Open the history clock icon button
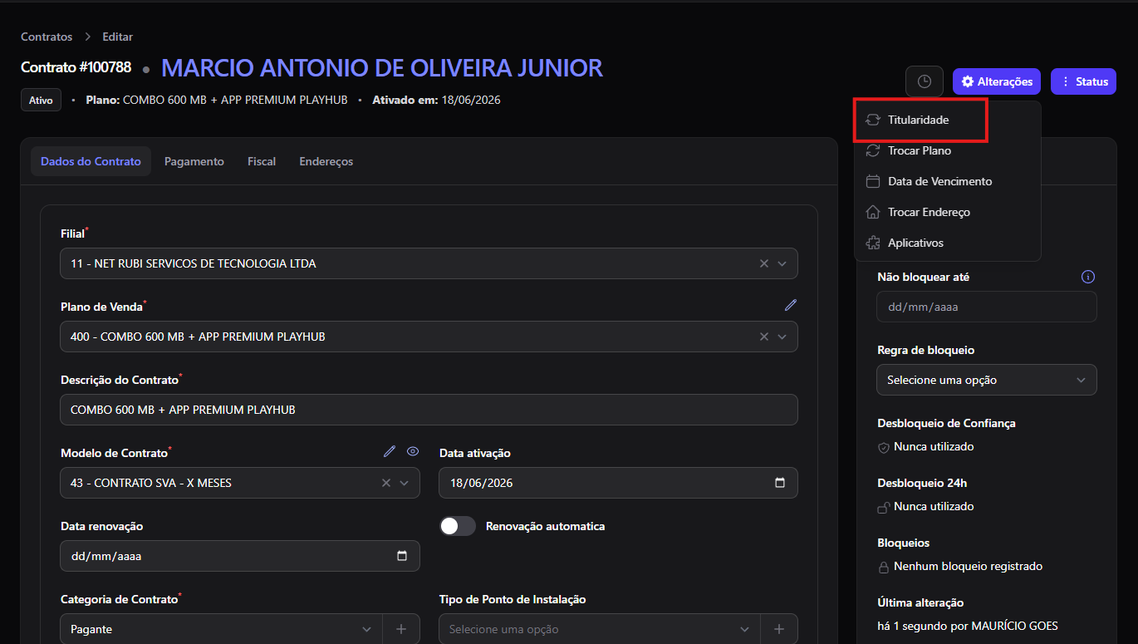This screenshot has height=644, width=1138. [925, 81]
